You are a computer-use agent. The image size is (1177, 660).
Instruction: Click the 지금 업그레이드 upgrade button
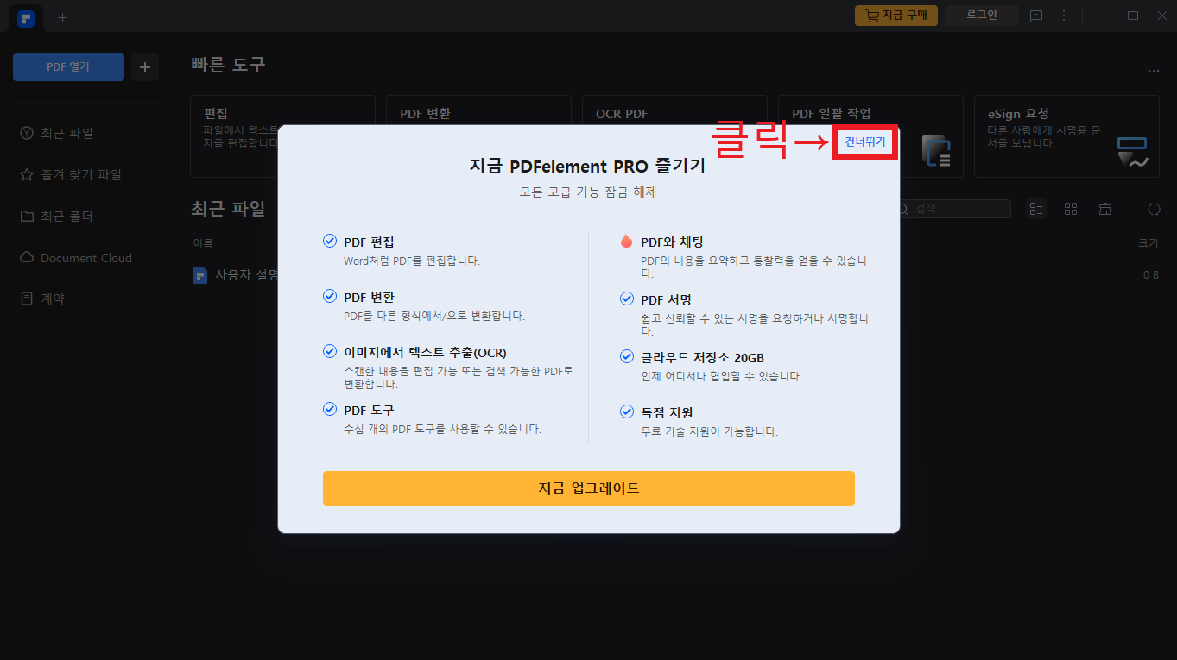pos(588,488)
